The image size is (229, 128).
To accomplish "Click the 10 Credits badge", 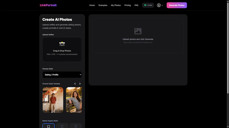I will click(x=148, y=5).
